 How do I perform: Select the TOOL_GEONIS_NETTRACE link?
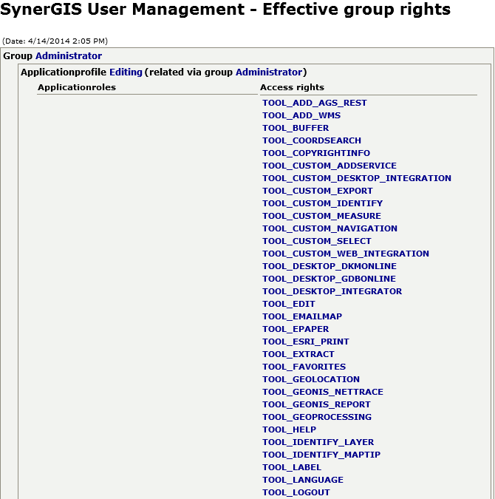point(323,392)
